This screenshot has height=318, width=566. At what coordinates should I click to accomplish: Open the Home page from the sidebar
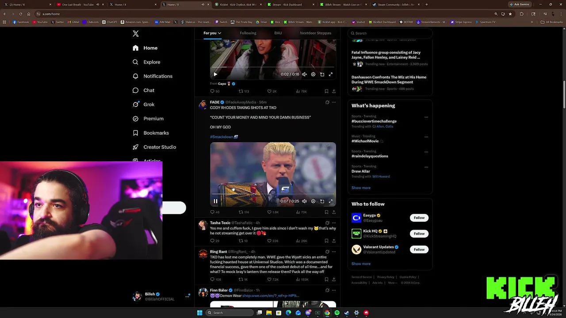pyautogui.click(x=145, y=48)
